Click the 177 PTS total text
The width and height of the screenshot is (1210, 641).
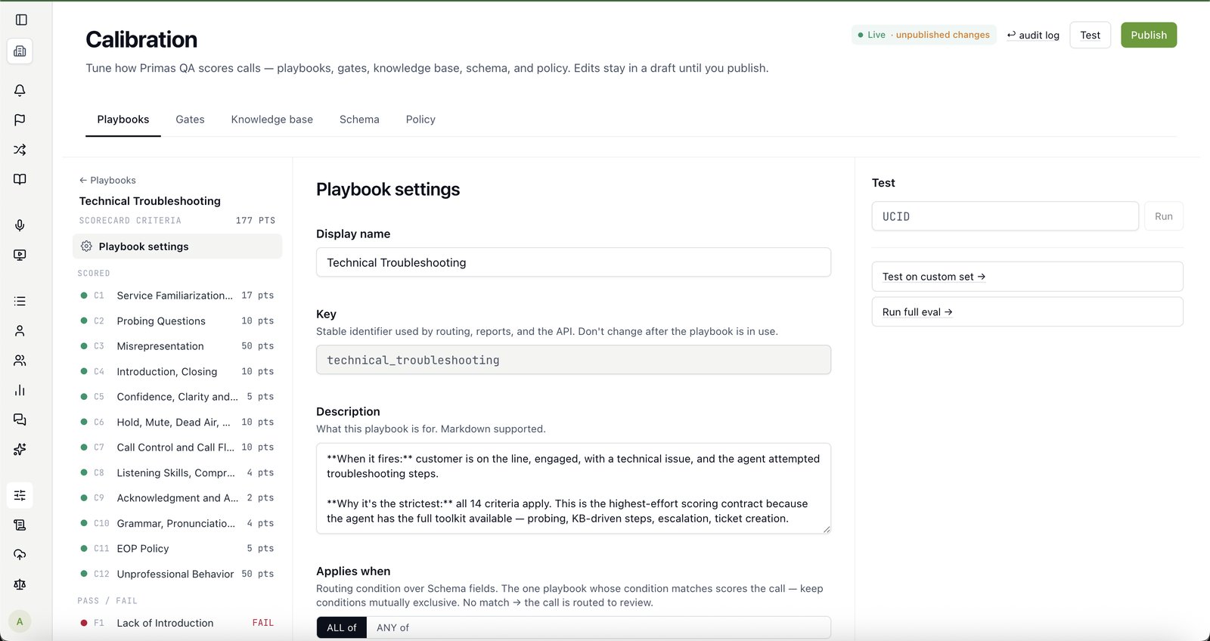click(x=256, y=221)
